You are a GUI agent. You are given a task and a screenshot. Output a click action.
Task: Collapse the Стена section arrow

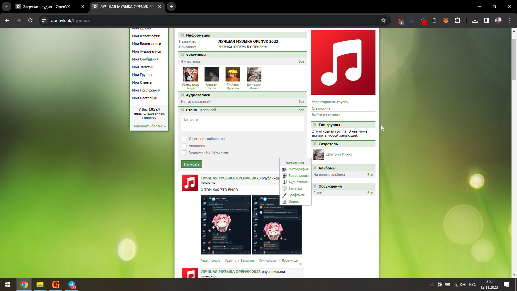[182, 110]
